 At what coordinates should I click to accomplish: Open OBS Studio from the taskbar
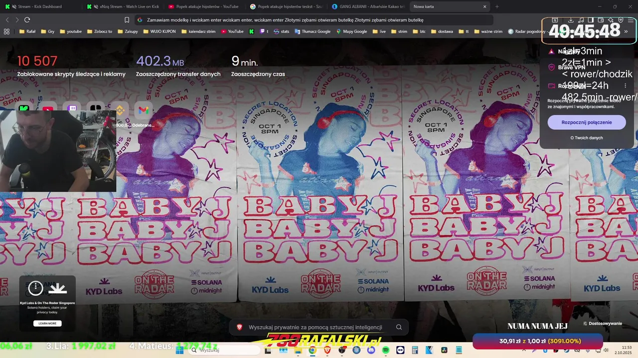point(342,350)
